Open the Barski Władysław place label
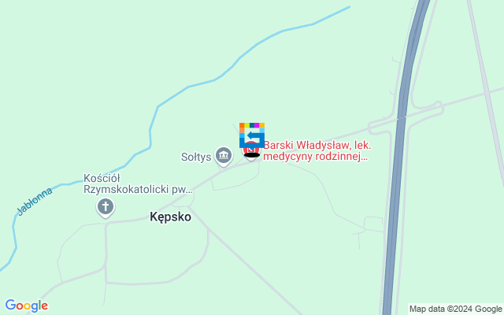This screenshot has width=504, height=315. point(317,150)
